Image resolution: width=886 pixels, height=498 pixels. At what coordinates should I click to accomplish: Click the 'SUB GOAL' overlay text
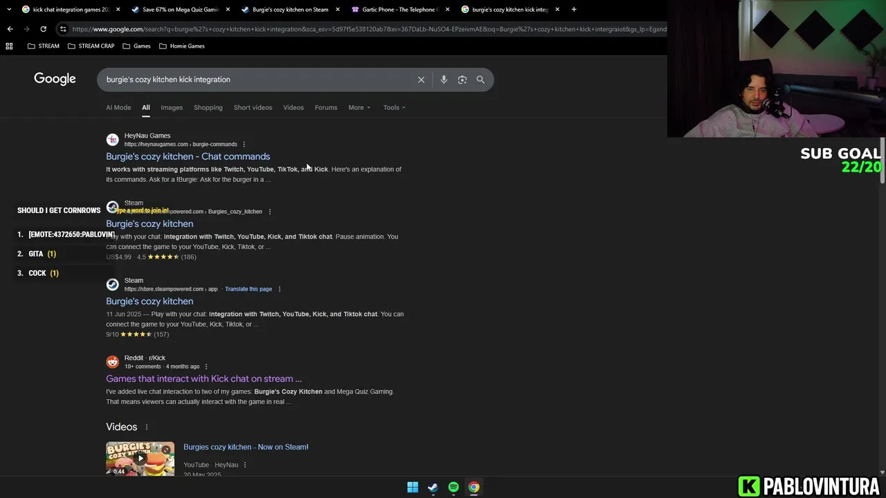(840, 154)
